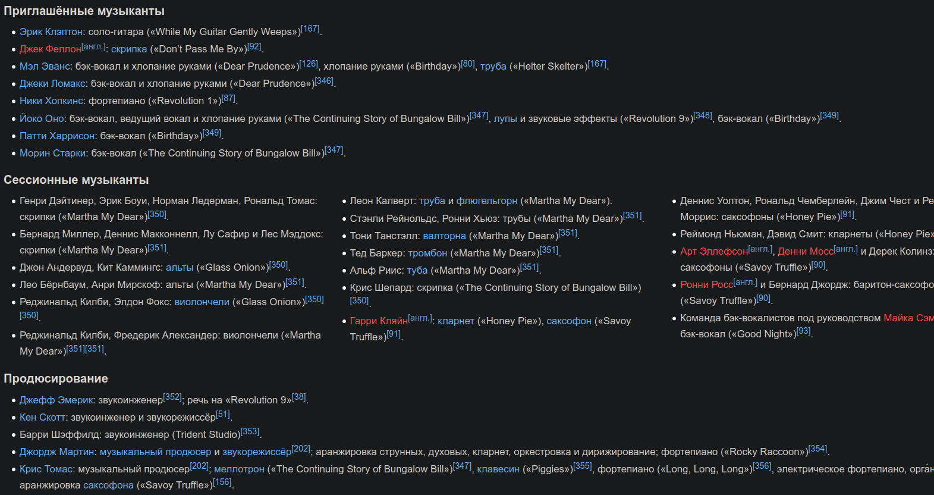This screenshot has height=495, width=934.
Task: Open the саксофона link before Savoy Truffle
Action: click(108, 485)
